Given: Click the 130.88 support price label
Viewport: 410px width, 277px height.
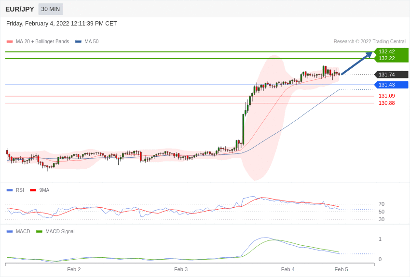Looking at the screenshot, I should [x=387, y=103].
